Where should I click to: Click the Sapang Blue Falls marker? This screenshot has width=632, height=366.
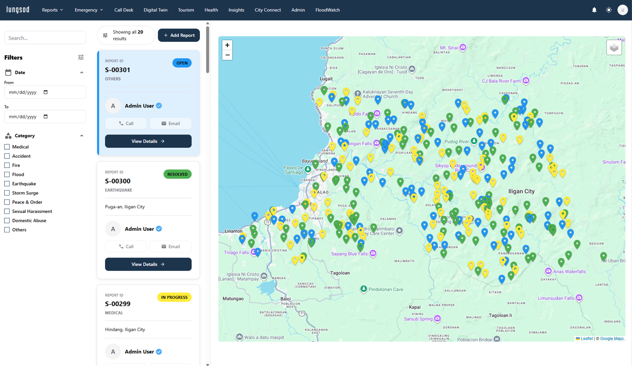click(x=373, y=253)
